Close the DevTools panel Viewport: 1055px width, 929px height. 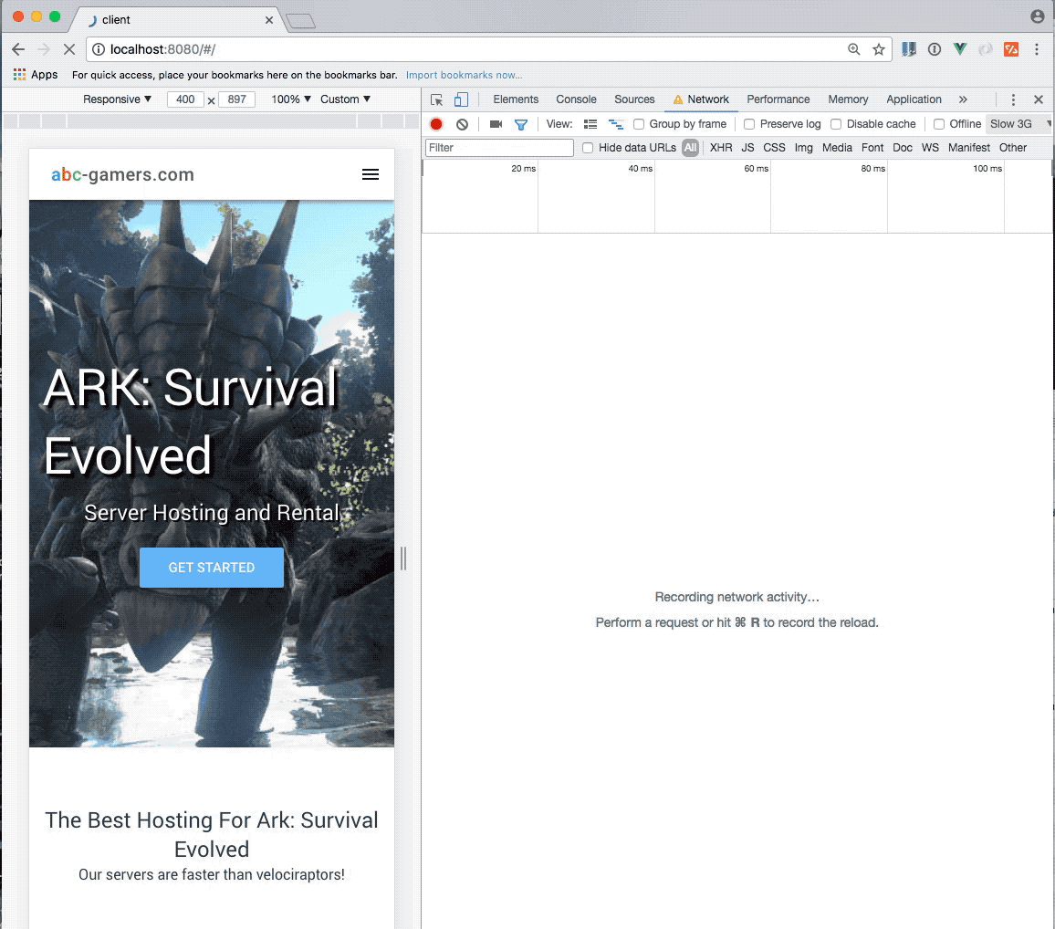[1039, 99]
